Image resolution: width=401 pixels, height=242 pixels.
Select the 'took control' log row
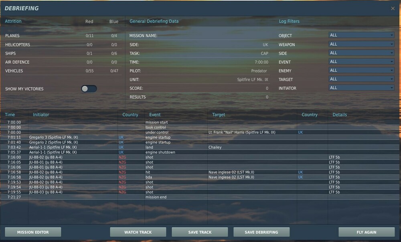pyautogui.click(x=199, y=127)
